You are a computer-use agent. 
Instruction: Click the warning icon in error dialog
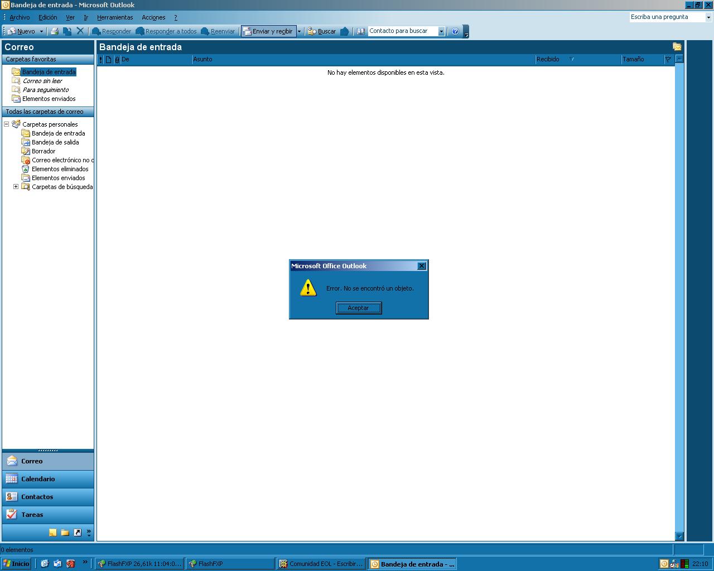[x=308, y=288]
